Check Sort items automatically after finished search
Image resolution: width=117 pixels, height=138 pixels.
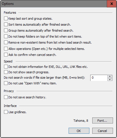click(6, 25)
